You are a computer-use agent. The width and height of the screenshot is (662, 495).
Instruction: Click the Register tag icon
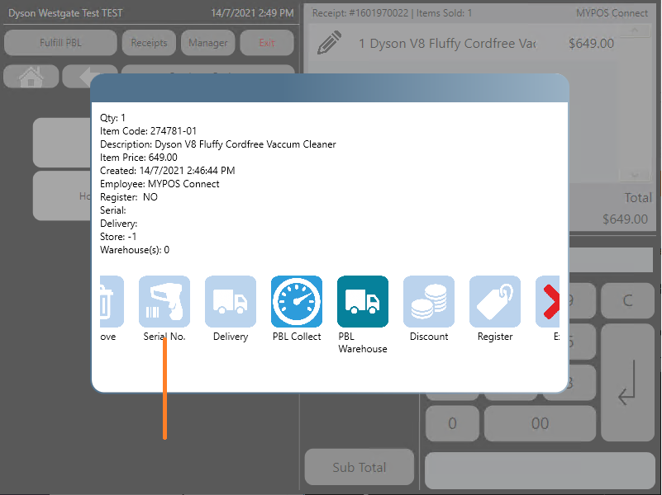click(x=495, y=301)
